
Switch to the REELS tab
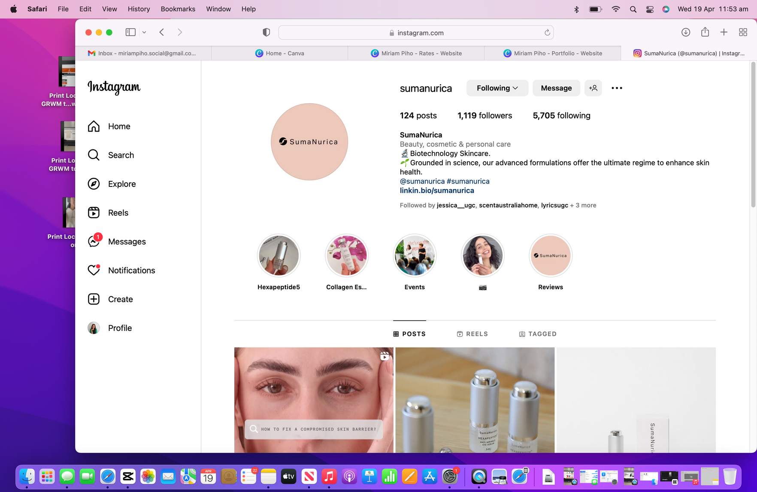point(472,334)
